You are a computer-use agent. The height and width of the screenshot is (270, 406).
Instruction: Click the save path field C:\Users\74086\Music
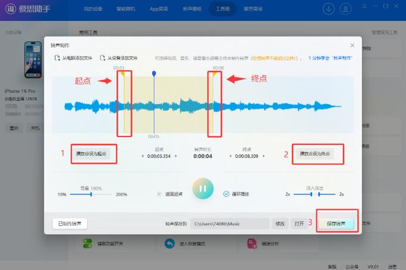pos(230,224)
